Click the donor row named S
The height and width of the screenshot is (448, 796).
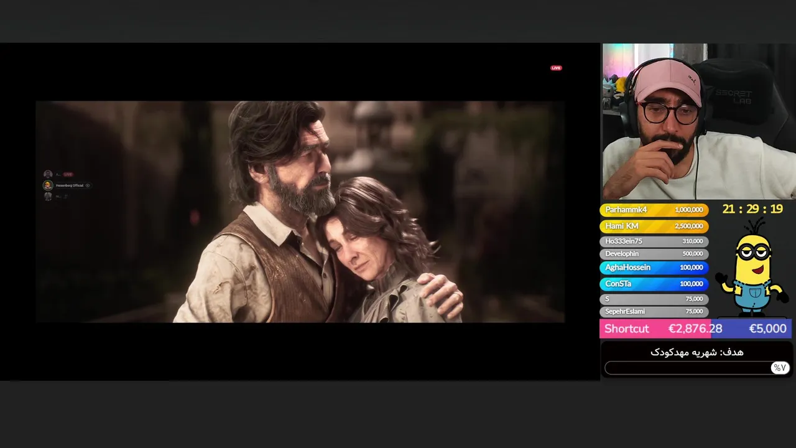click(654, 299)
